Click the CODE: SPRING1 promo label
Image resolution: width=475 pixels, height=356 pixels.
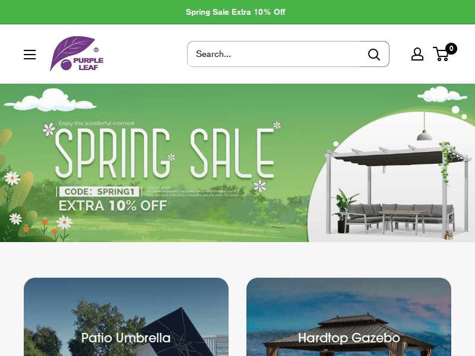click(99, 192)
